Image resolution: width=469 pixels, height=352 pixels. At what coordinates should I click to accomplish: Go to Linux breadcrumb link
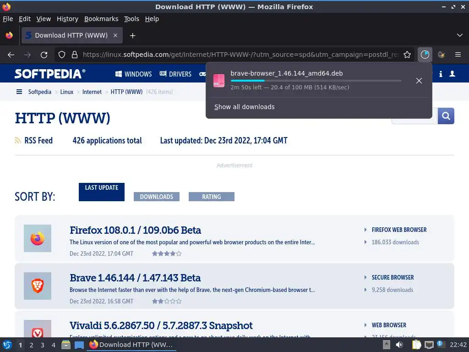point(67,92)
